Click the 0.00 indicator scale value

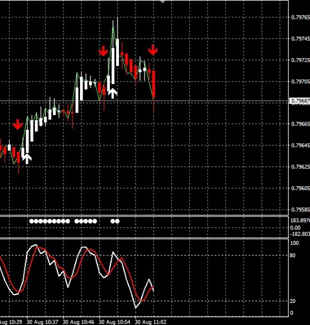(x=295, y=227)
